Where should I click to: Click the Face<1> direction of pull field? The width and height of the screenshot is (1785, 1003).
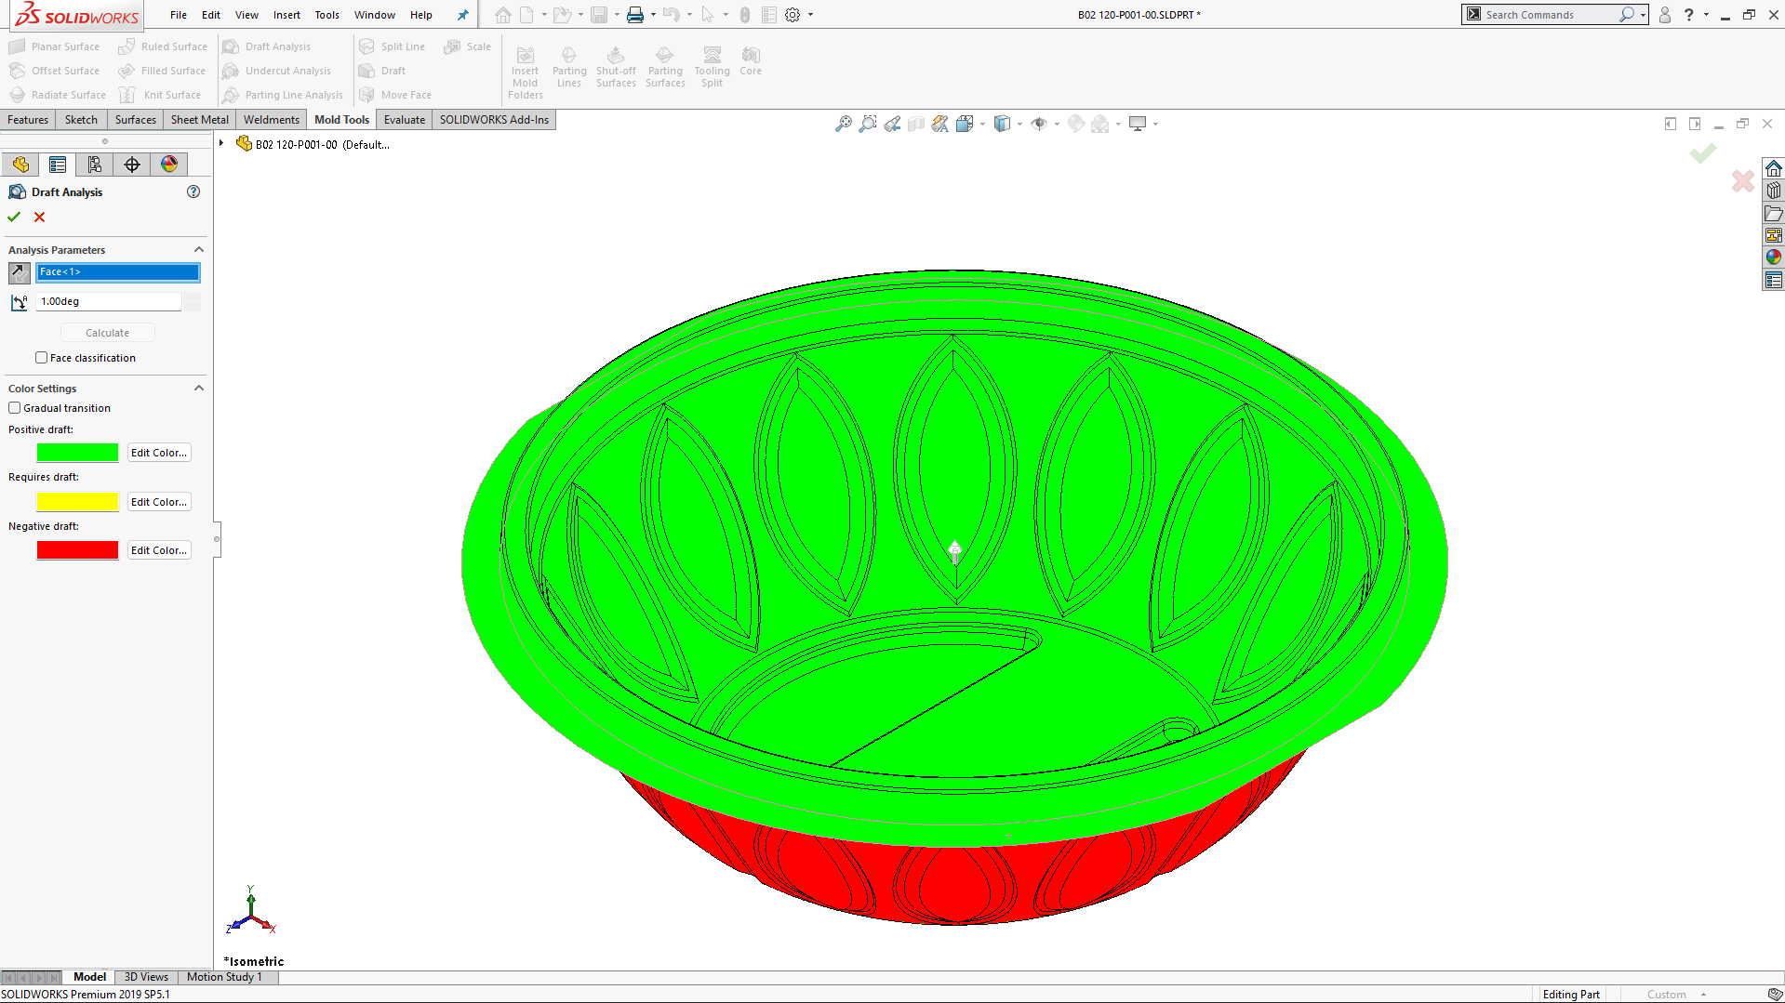click(118, 272)
